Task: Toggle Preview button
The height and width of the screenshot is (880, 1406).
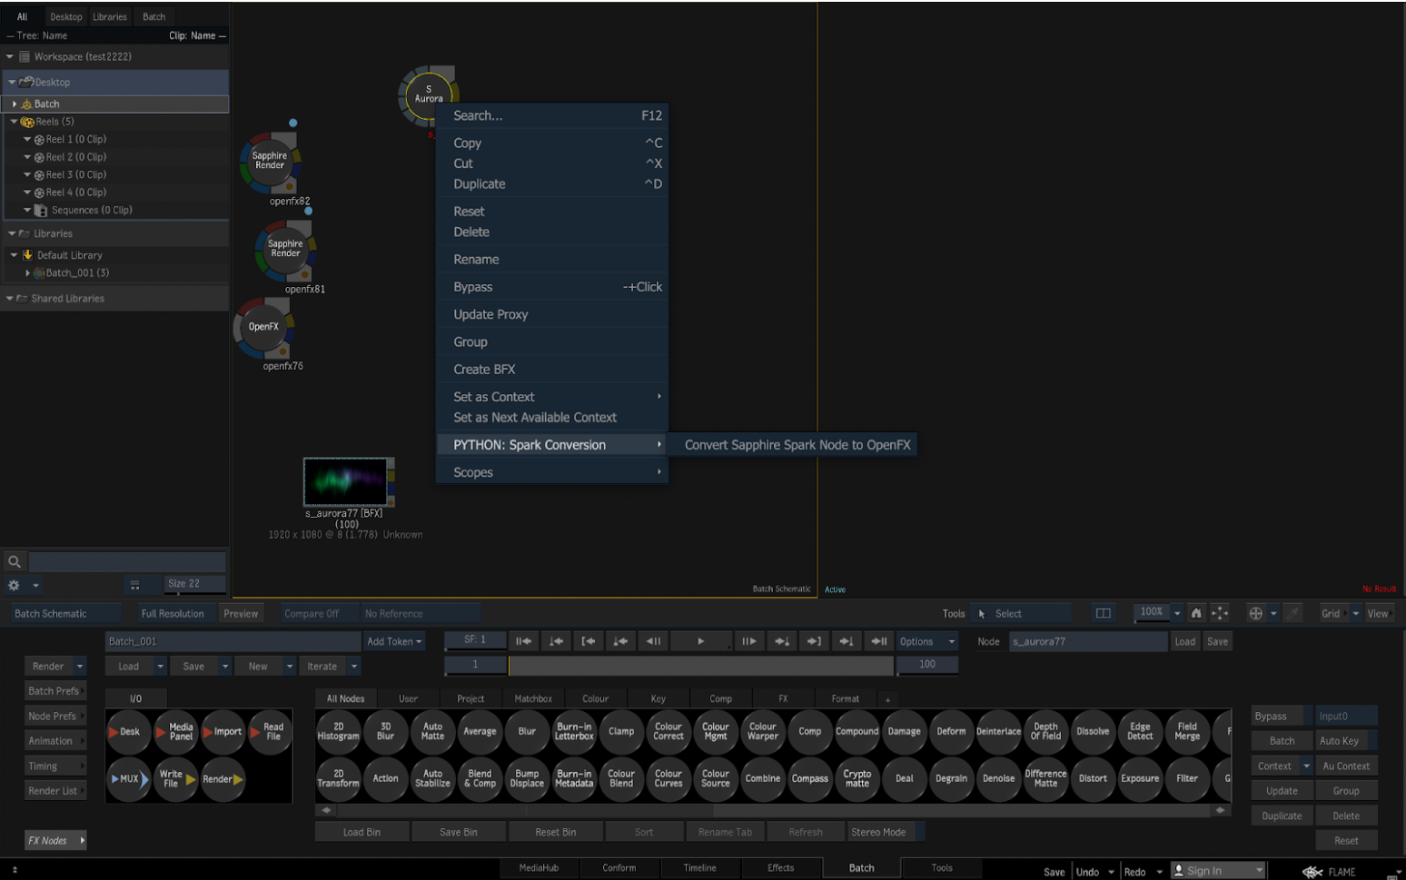Action: (x=241, y=614)
